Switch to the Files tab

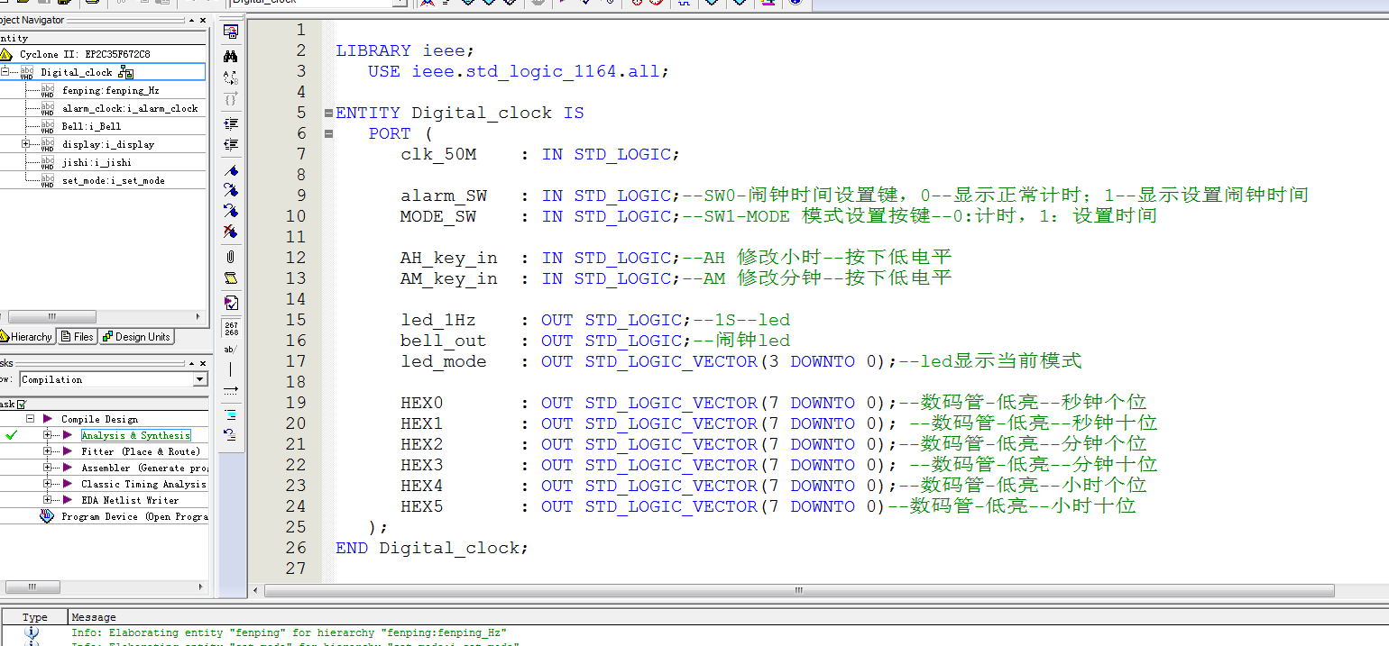78,337
